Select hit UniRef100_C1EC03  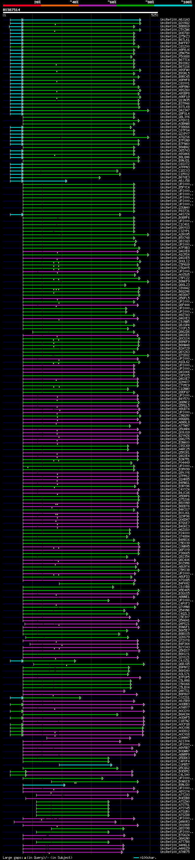(x=175, y=171)
